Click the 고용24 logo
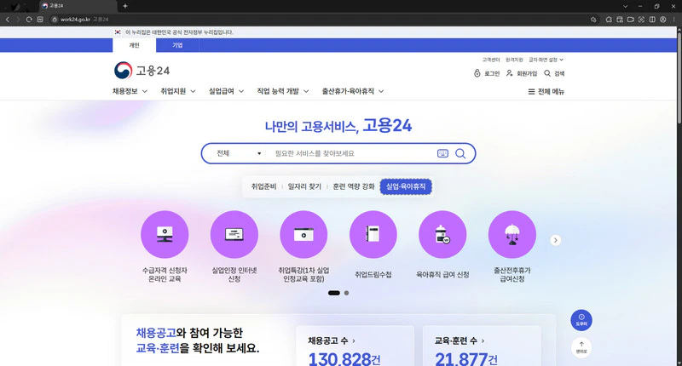This screenshot has width=682, height=366. coord(142,71)
